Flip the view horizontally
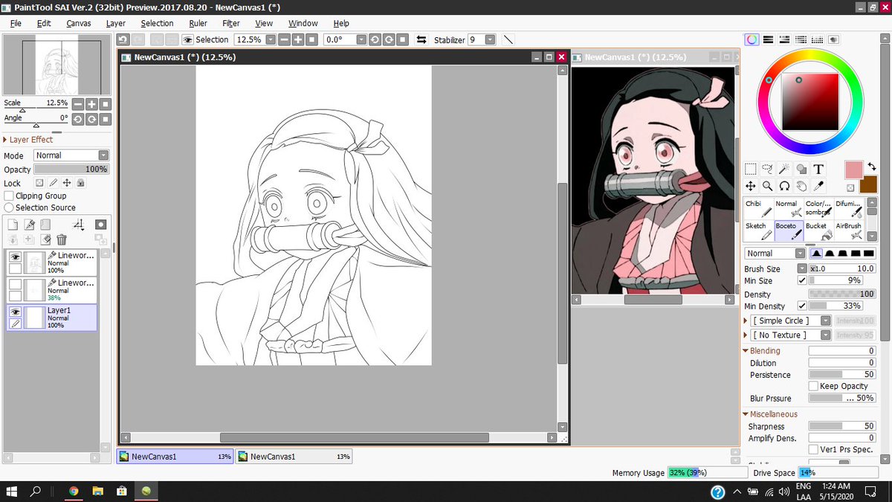 point(421,39)
